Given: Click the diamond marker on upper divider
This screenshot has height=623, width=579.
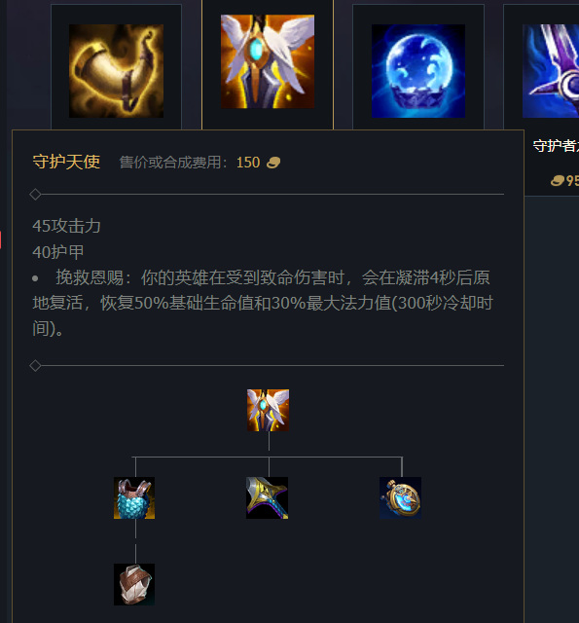Looking at the screenshot, I should (x=35, y=195).
